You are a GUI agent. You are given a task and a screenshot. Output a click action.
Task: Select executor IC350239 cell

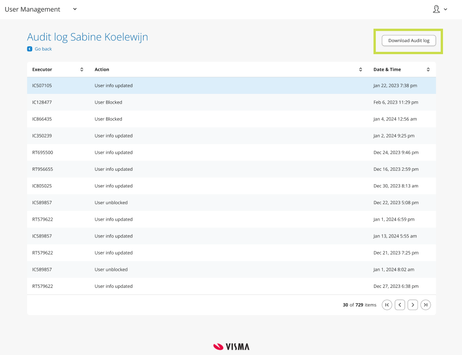[42, 136]
